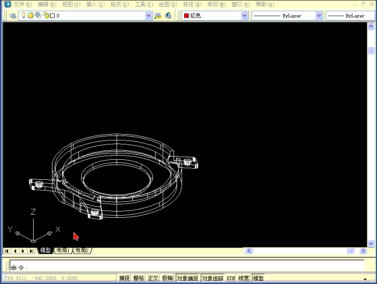Toggle 正交 ortho mode
The image size is (377, 284).
pos(153,278)
